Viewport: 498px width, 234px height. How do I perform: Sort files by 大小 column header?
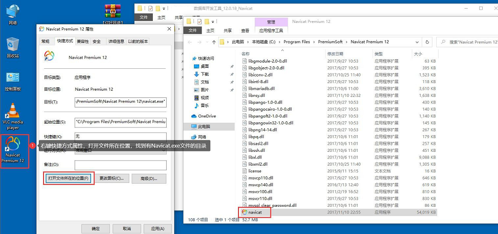[x=418, y=54]
